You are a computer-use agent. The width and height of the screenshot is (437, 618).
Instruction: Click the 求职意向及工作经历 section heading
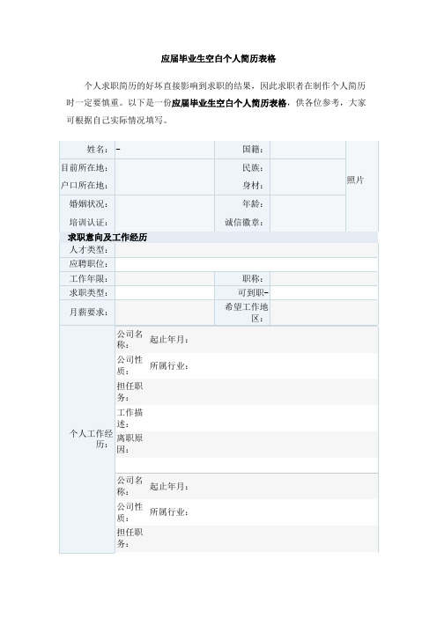click(107, 238)
